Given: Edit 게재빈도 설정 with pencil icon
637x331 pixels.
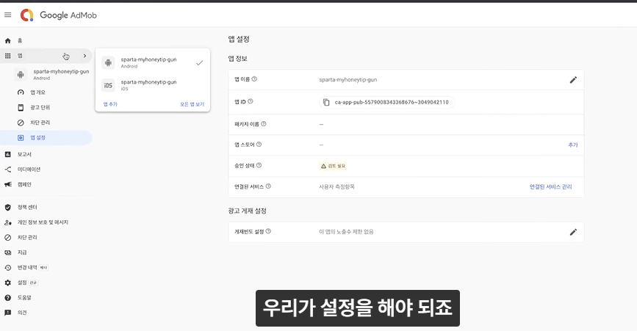Looking at the screenshot, I should 573,232.
